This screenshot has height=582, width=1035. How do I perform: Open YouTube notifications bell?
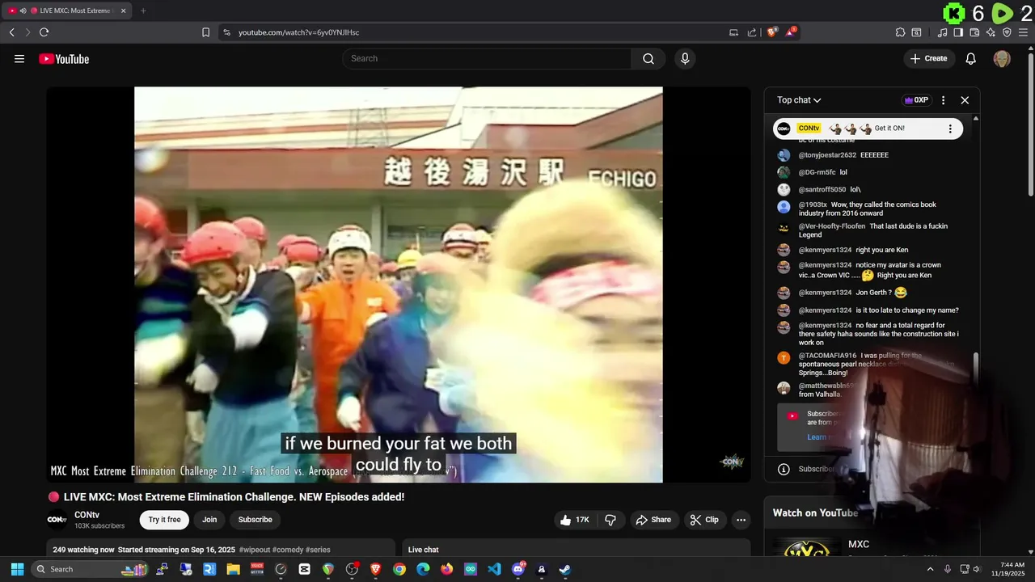971,58
